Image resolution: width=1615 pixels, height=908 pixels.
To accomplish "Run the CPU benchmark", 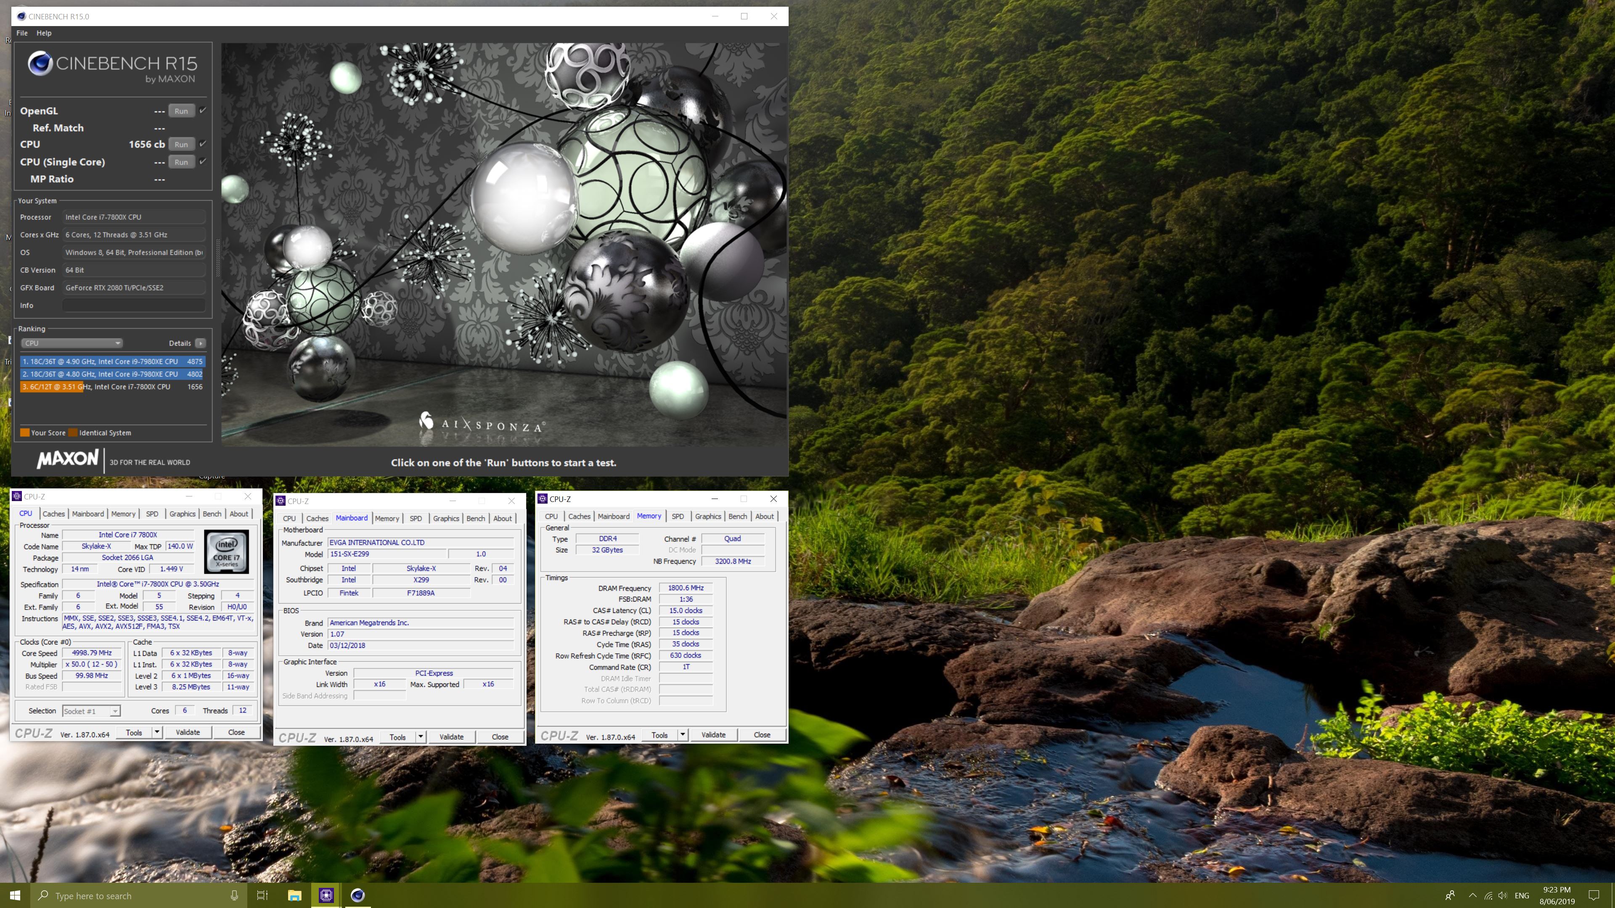I will coord(181,144).
